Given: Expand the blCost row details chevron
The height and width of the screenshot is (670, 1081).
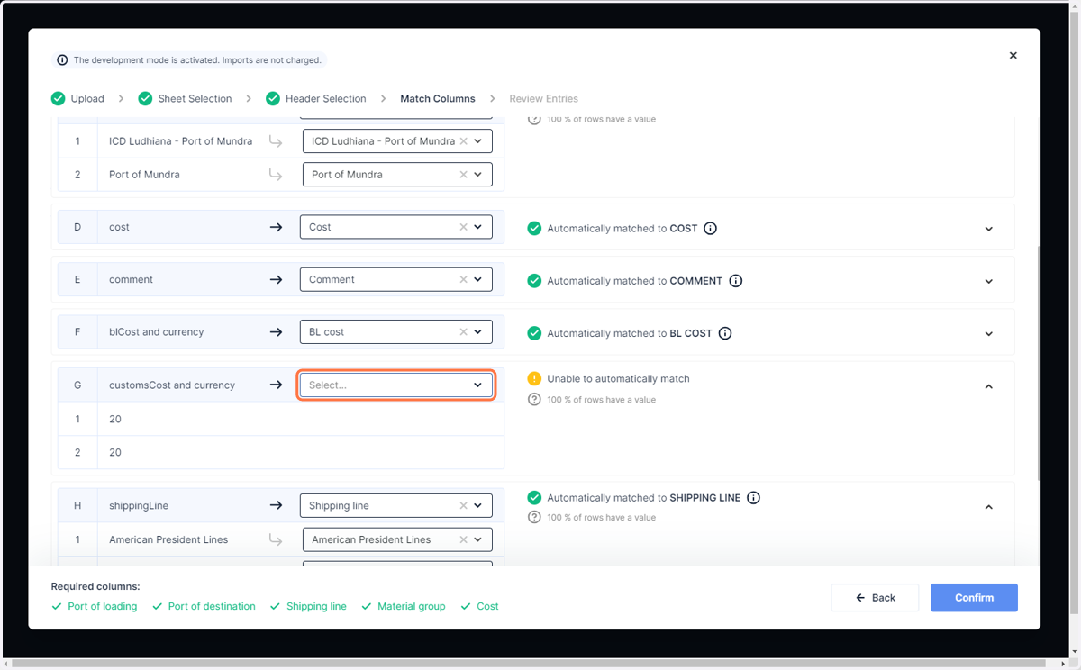Looking at the screenshot, I should 988,333.
